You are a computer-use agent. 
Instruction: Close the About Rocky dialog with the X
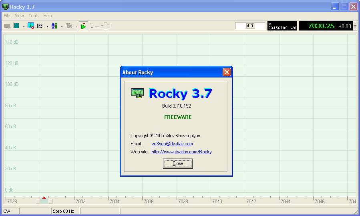(x=227, y=72)
